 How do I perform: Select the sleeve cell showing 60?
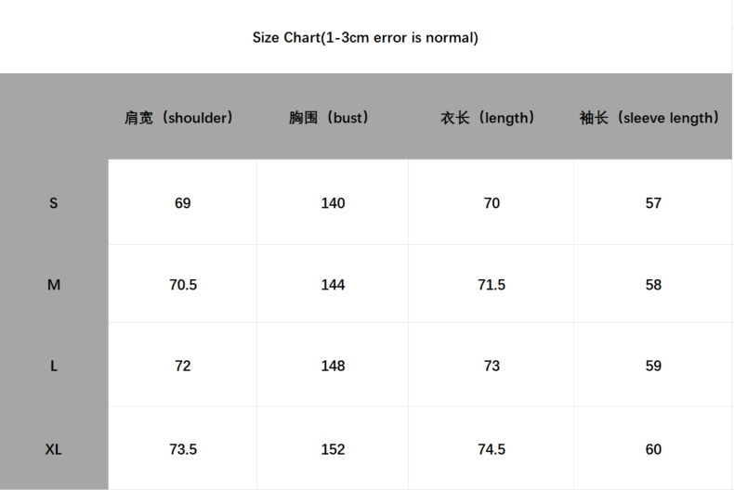[x=653, y=449]
